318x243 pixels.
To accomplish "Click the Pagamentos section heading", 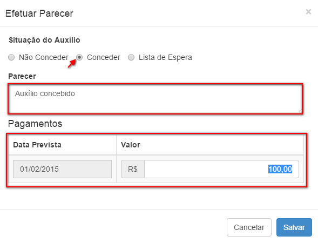I will pos(35,124).
